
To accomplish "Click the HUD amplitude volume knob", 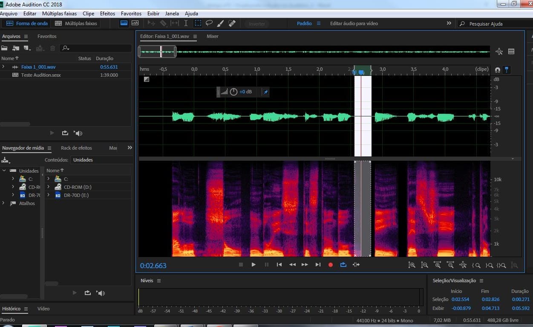I will 233,92.
